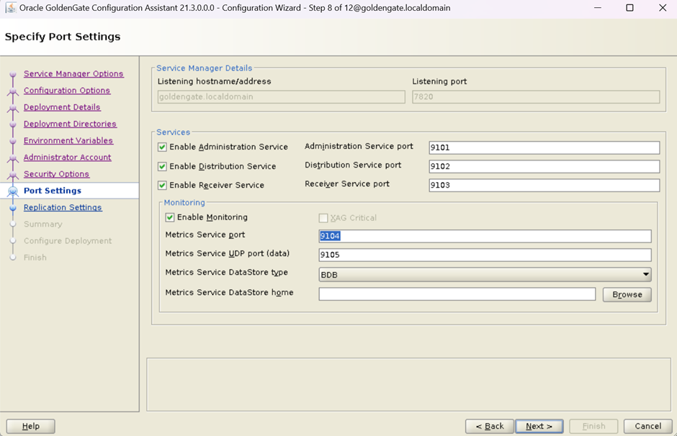Toggle Enable Distribution Service checkbox
Viewport: 677px width, 436px height.
click(162, 166)
